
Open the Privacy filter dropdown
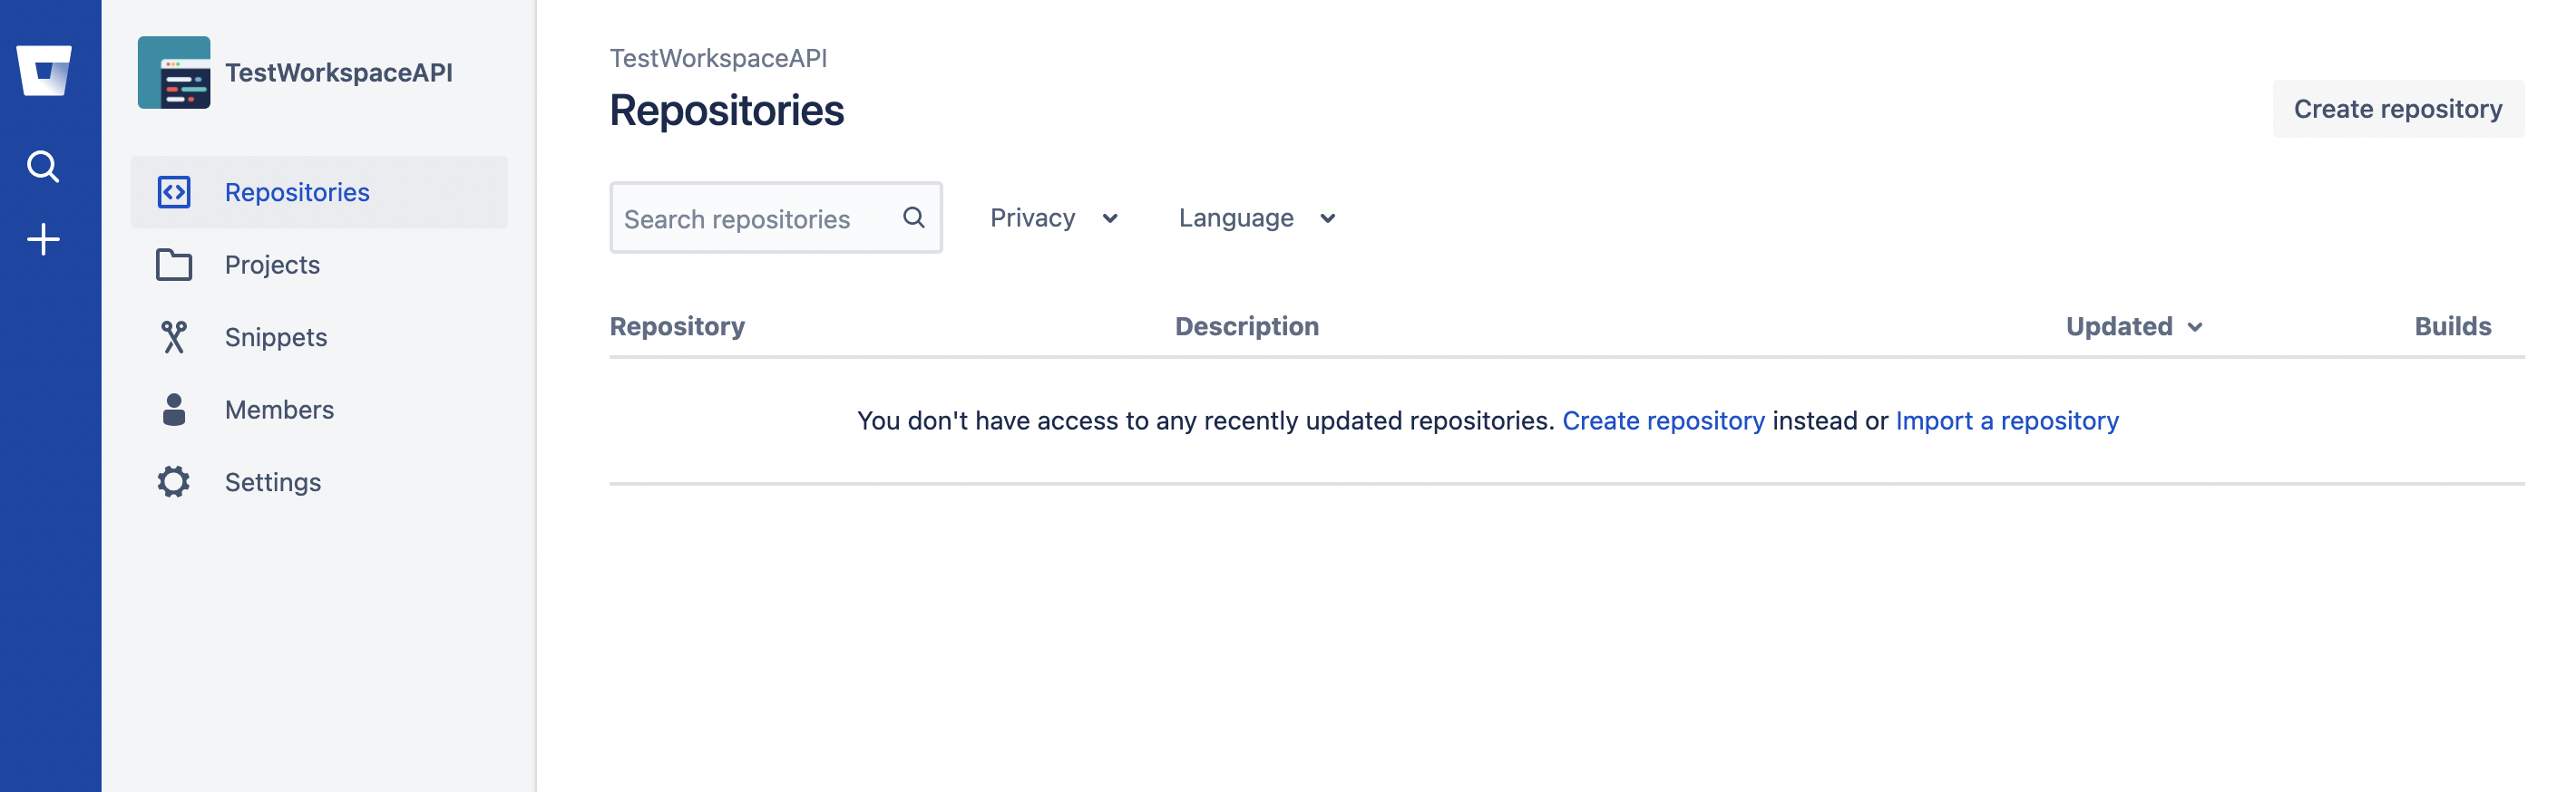click(1052, 217)
